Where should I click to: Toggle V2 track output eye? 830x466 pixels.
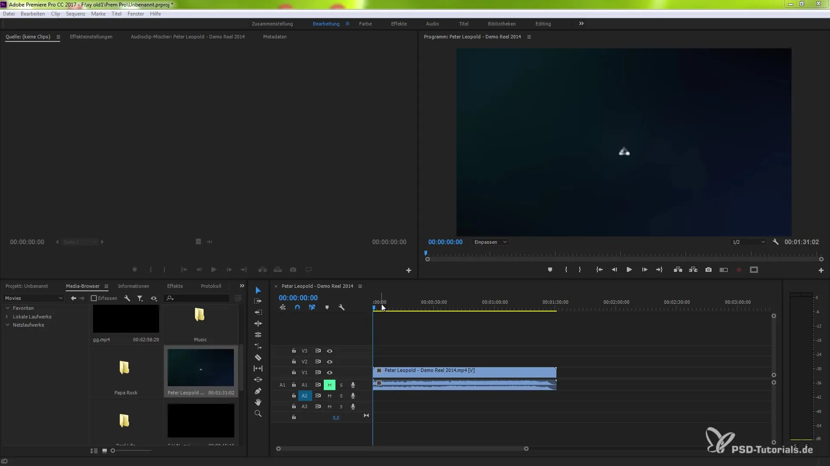pos(330,362)
